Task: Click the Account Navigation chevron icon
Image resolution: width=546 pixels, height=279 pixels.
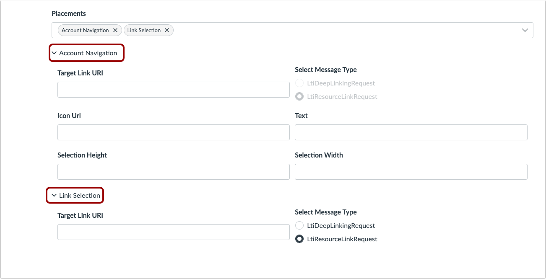Action: [54, 53]
